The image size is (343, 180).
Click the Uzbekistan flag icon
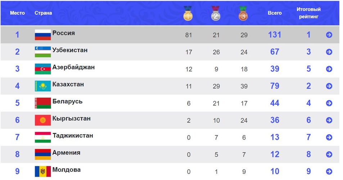pyautogui.click(x=42, y=51)
